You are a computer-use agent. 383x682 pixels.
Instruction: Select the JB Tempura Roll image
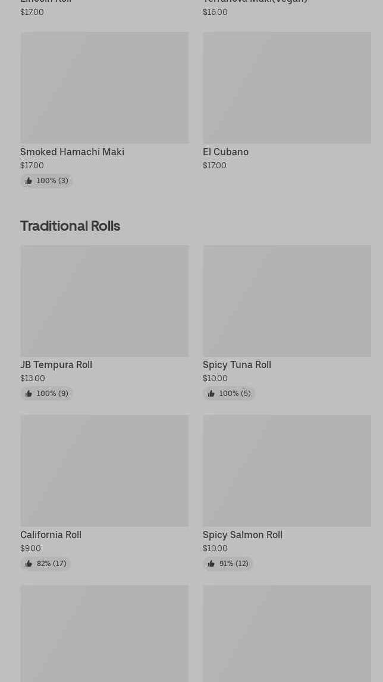104,301
